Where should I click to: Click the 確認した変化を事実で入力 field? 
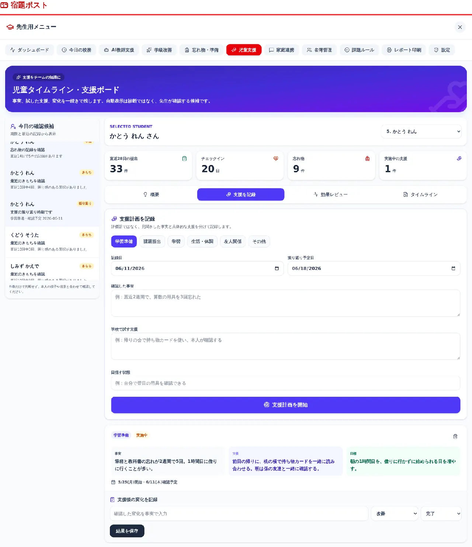[x=239, y=513]
